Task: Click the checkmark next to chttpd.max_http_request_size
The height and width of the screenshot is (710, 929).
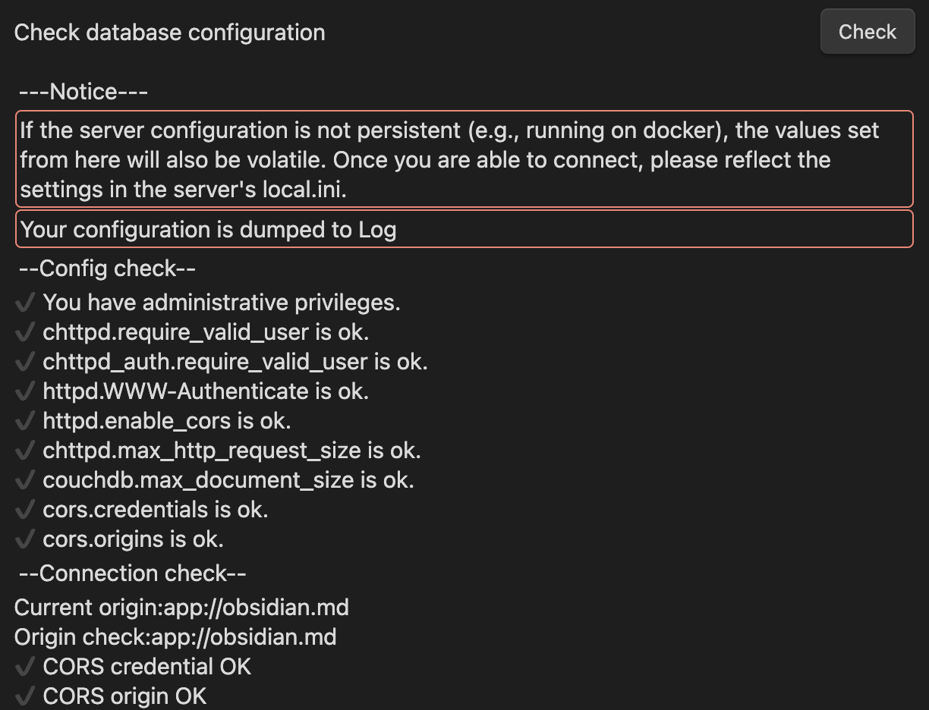Action: pos(25,451)
